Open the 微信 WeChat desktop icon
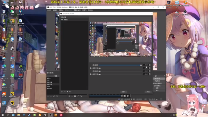 click(x=12, y=13)
